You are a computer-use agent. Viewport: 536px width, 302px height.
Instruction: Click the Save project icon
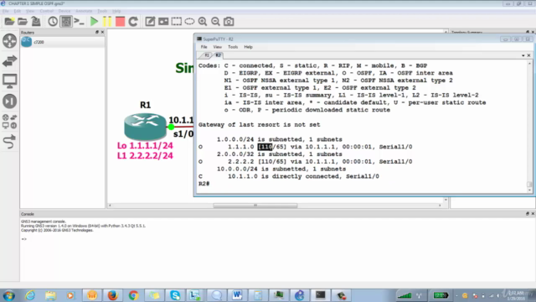(35, 22)
